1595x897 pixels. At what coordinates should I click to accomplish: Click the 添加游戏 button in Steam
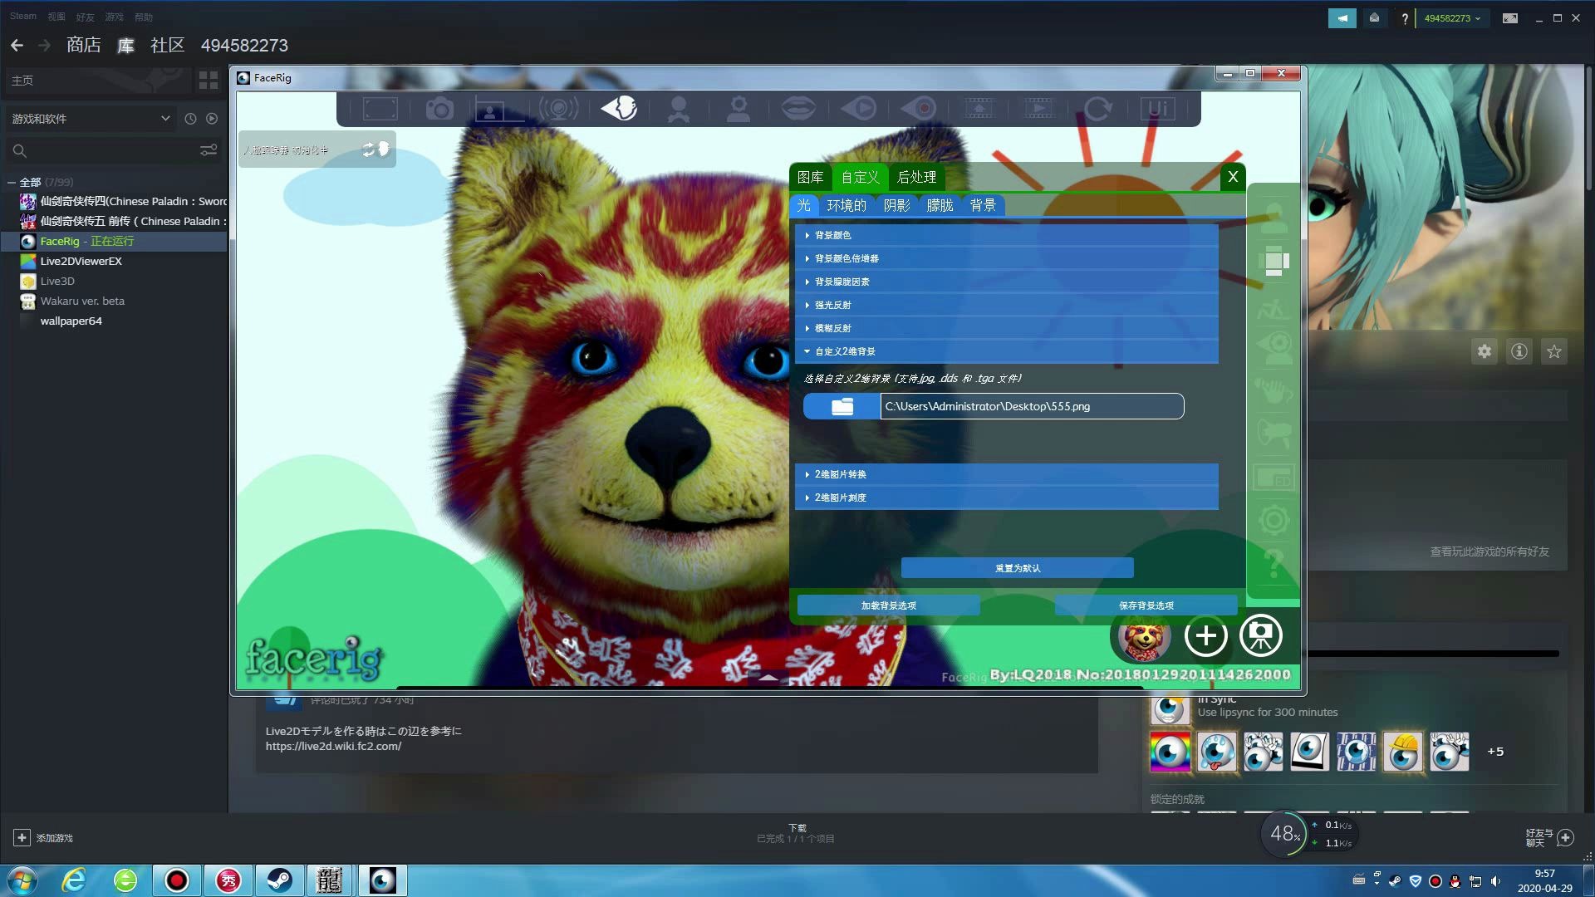tap(44, 838)
